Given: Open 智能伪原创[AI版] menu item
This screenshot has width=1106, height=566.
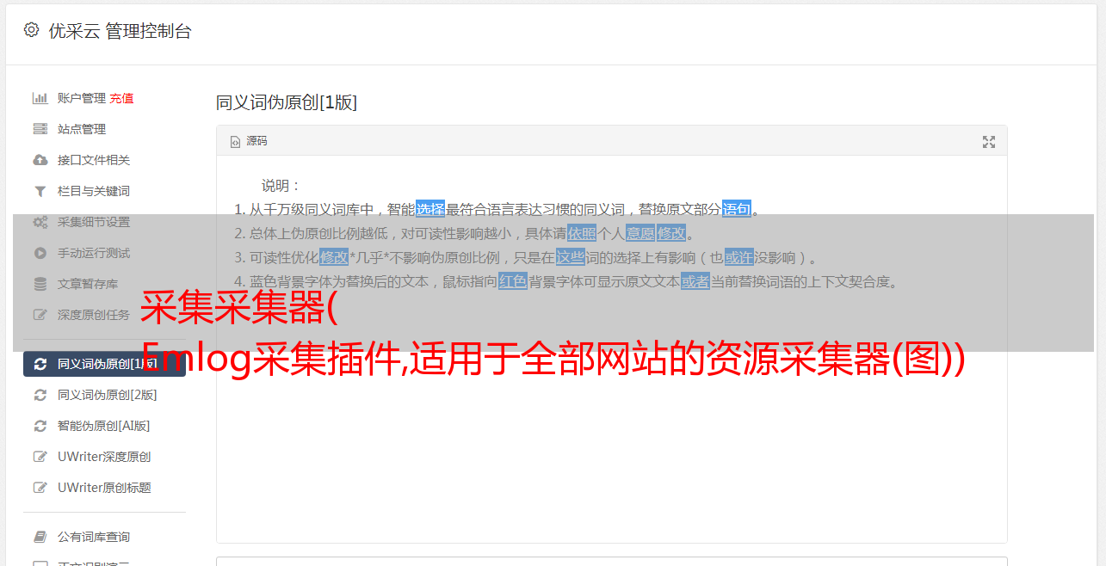Looking at the screenshot, I should click(104, 426).
